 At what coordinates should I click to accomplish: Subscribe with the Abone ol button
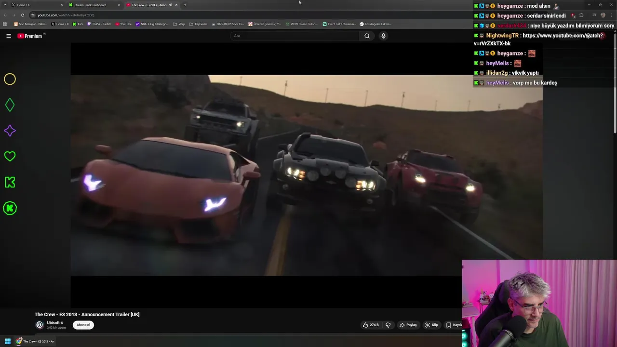[x=83, y=325]
